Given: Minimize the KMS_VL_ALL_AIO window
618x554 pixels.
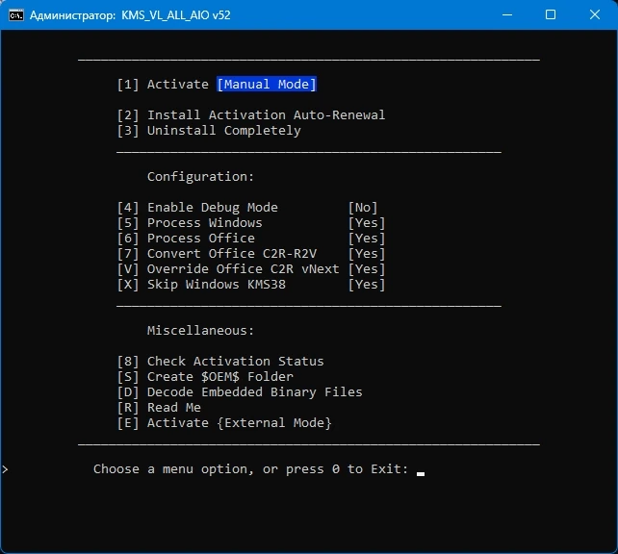Looking at the screenshot, I should click(x=507, y=15).
